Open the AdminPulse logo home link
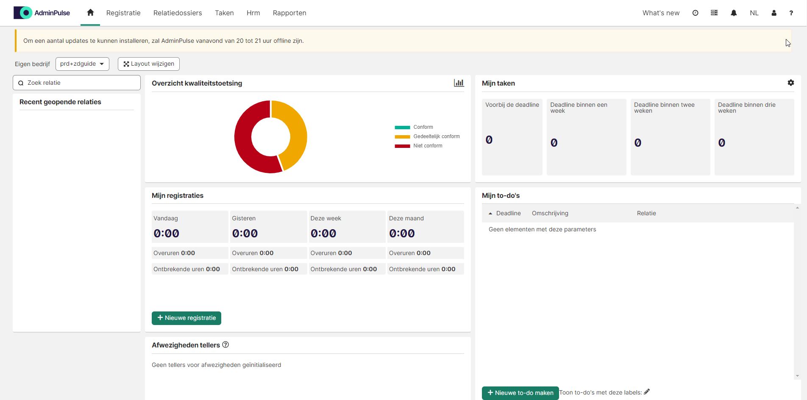Image resolution: width=807 pixels, height=400 pixels. click(42, 13)
